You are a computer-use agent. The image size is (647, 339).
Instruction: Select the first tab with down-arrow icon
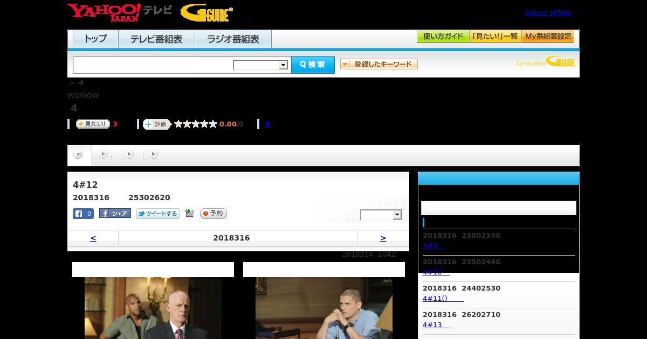[x=79, y=155]
